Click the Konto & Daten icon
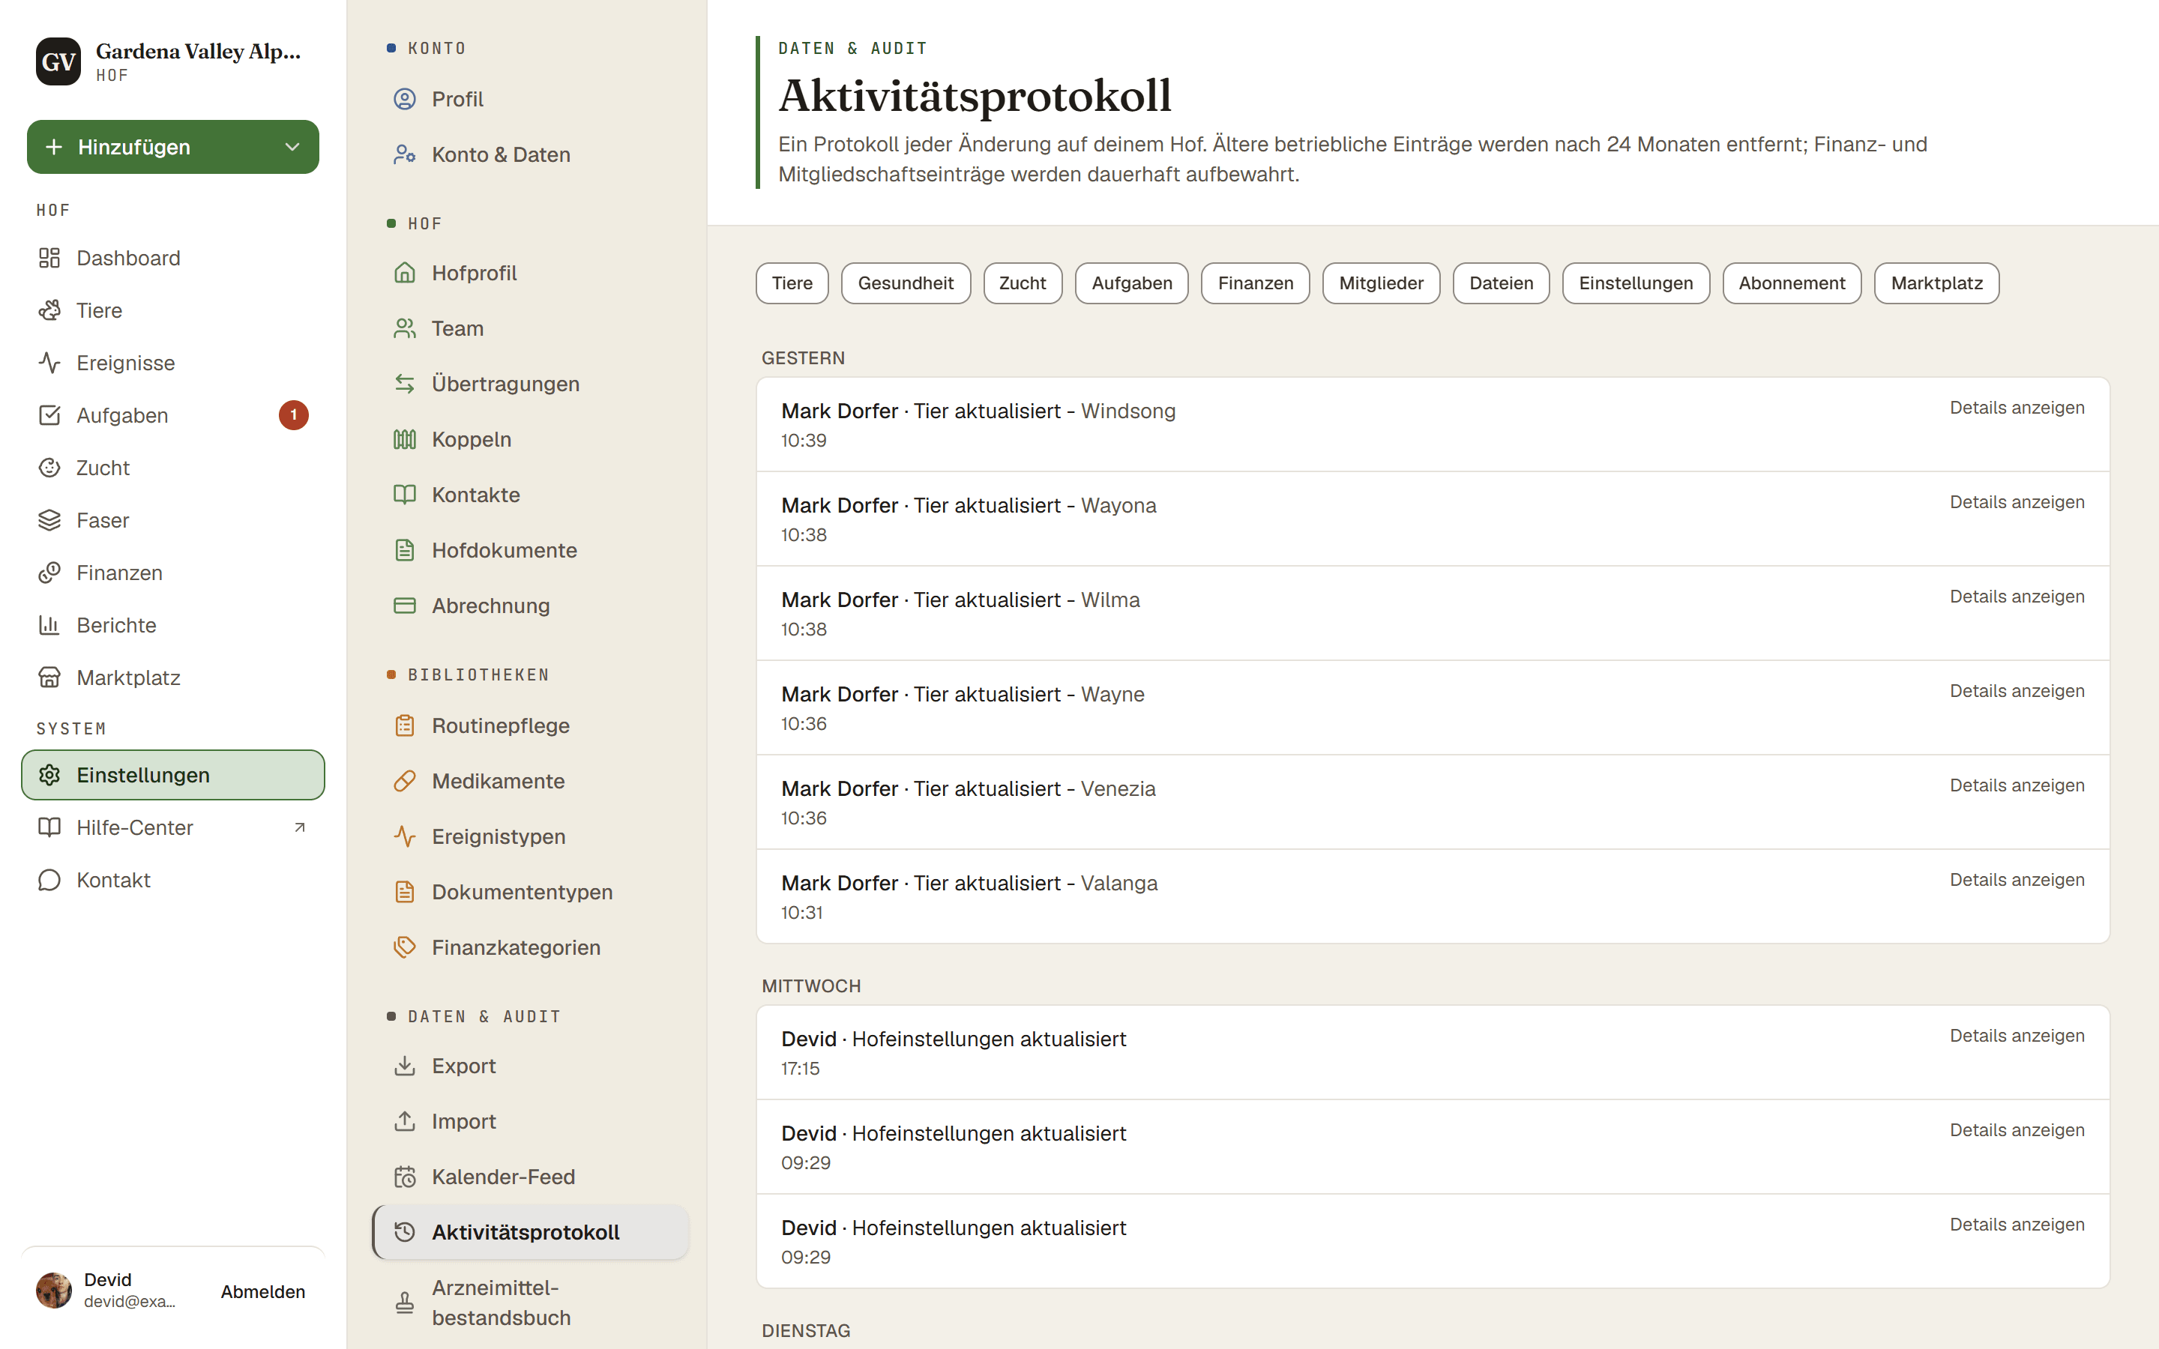 click(405, 154)
